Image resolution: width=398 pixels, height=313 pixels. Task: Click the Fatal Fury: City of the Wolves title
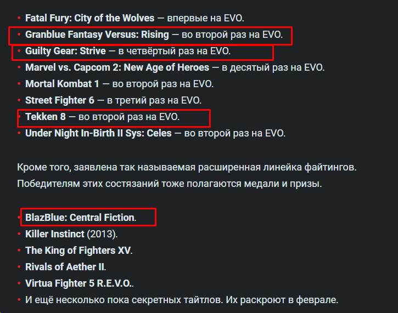coord(89,18)
